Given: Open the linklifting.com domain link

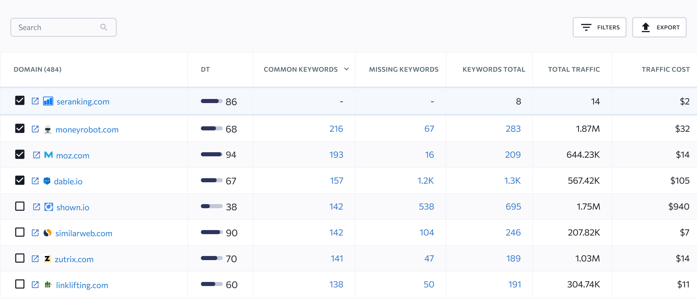Looking at the screenshot, I should [x=82, y=285].
